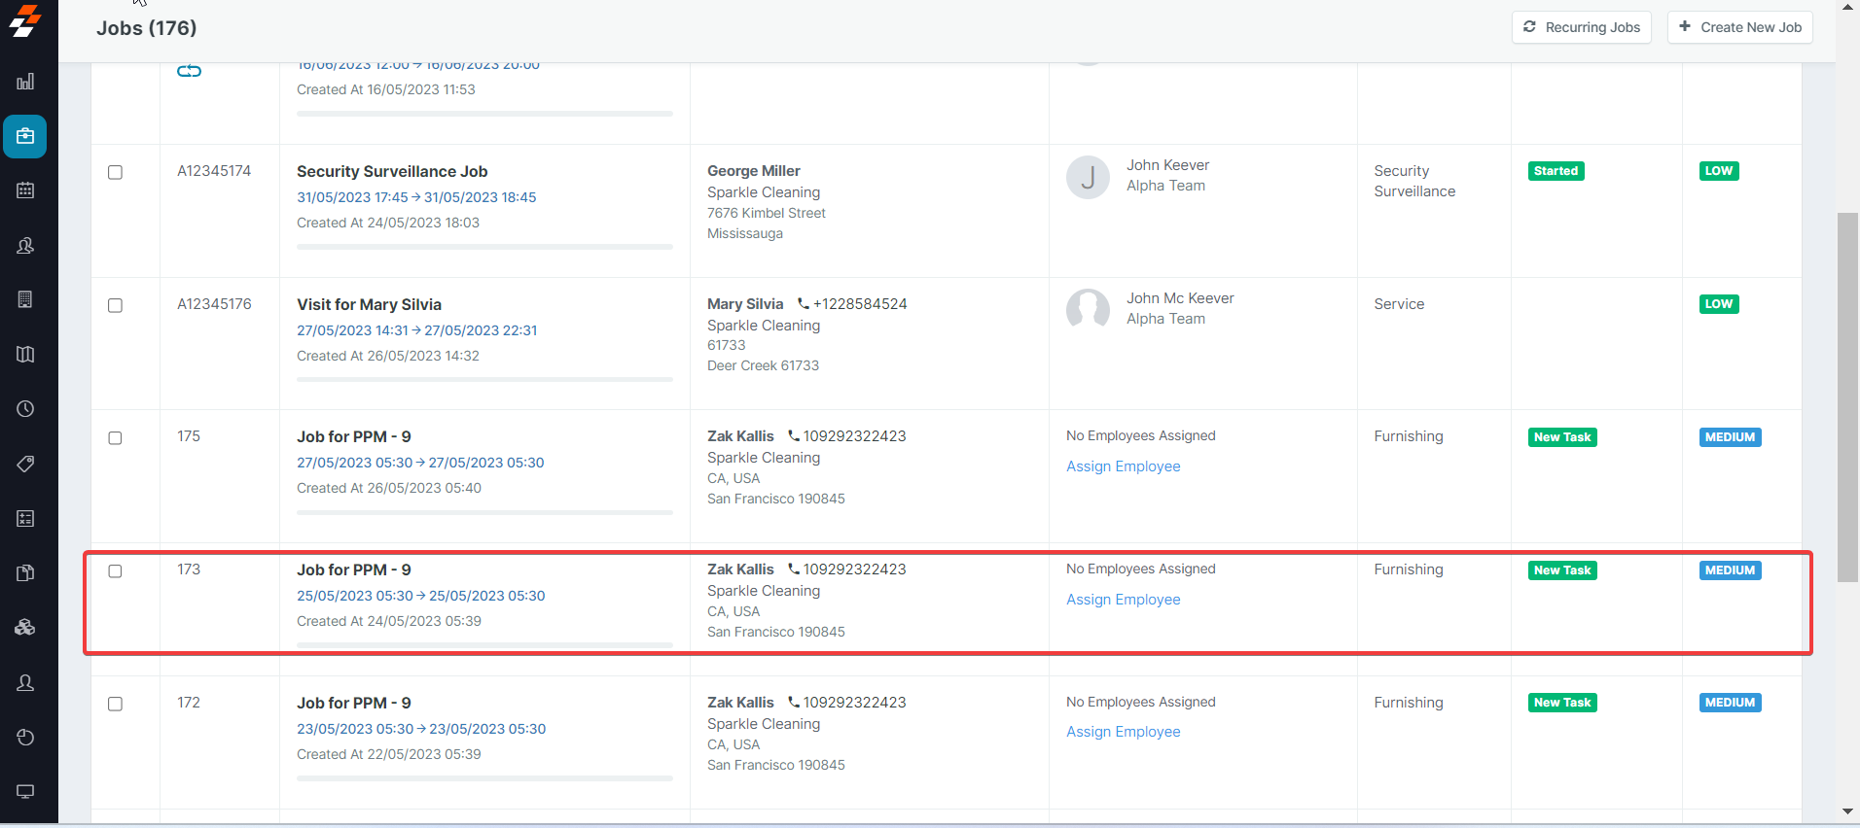Check the box for job A12345176

115,306
